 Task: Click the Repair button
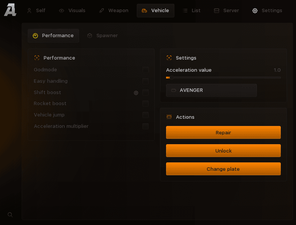[223, 132]
